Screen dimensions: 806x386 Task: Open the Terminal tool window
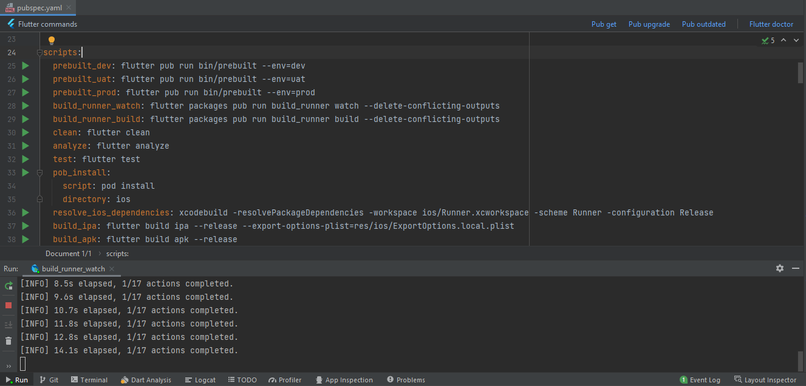pos(89,380)
